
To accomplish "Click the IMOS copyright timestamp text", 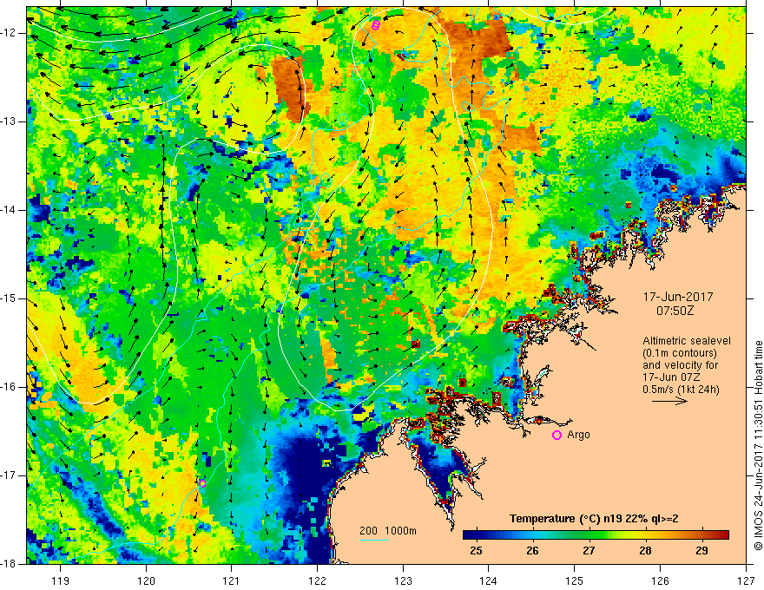I will click(x=758, y=445).
